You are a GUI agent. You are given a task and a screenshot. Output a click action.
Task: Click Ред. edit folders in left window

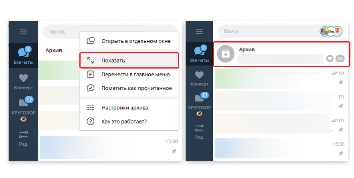[24, 138]
